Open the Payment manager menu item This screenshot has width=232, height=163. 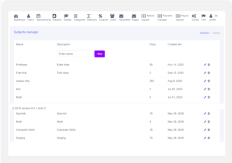click(x=164, y=17)
